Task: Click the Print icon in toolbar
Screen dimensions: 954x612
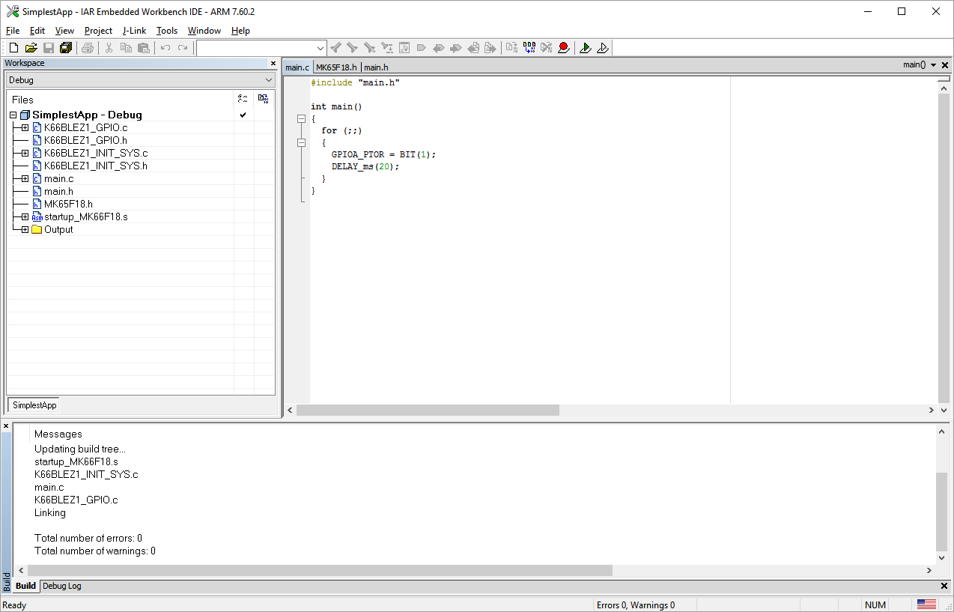Action: [88, 48]
